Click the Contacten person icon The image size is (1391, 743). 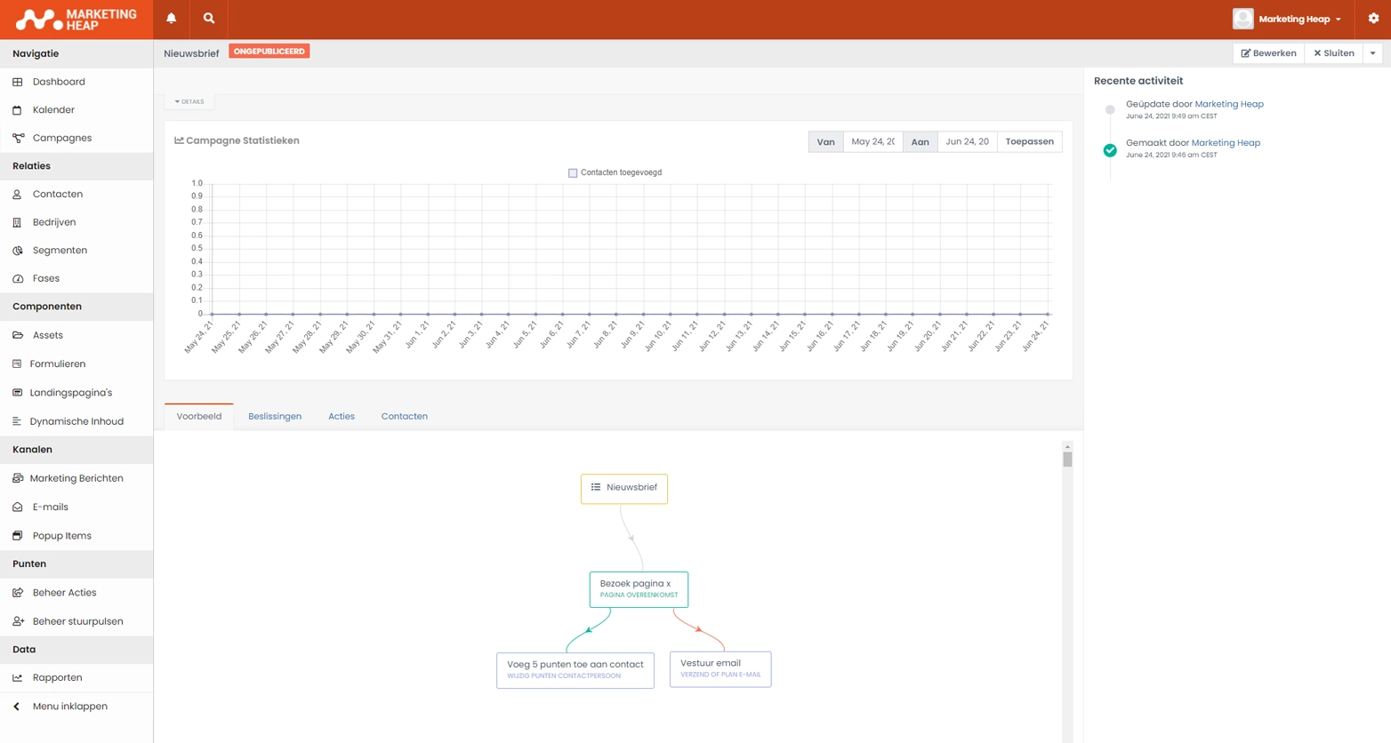[x=17, y=194]
